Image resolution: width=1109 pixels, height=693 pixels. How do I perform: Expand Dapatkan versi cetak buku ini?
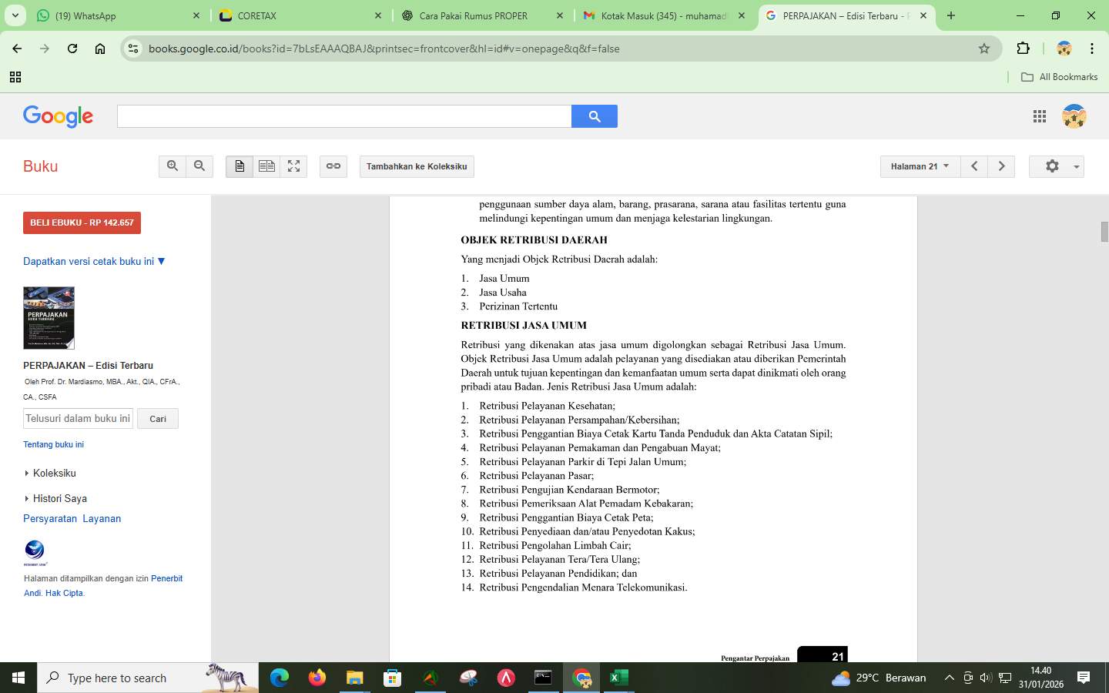click(x=93, y=261)
